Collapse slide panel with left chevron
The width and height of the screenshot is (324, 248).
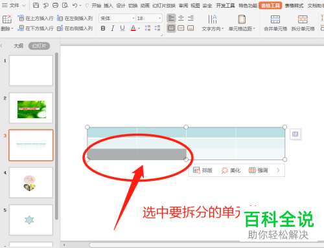[1, 46]
